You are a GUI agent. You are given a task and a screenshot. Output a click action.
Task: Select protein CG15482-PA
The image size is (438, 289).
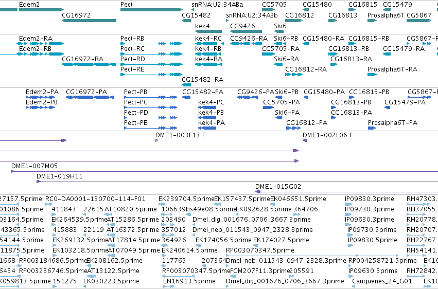pos(186,97)
